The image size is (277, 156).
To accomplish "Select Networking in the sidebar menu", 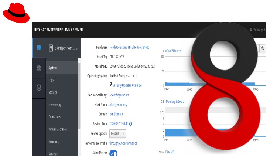I will (55, 105).
